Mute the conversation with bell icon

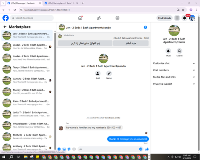168,51
